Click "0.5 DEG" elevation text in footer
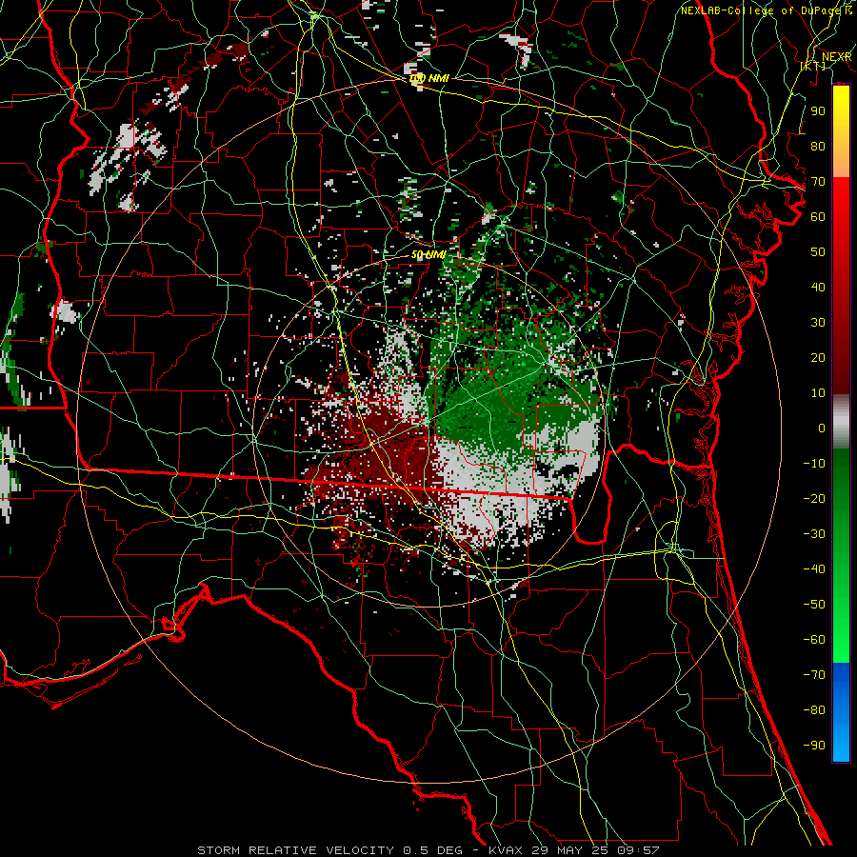 (x=432, y=850)
